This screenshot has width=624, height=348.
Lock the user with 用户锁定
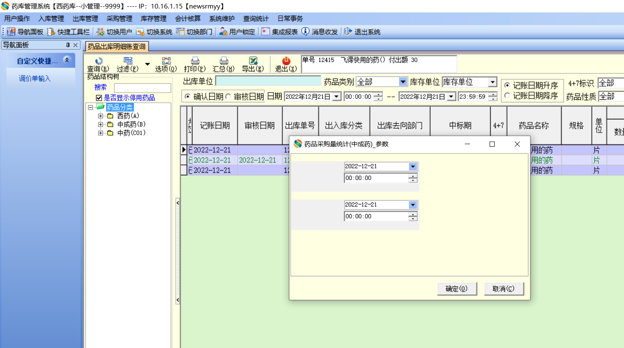(237, 32)
